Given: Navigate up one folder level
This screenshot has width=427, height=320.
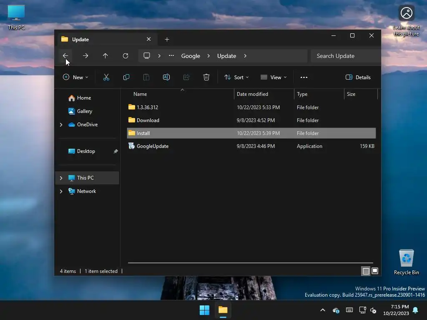Looking at the screenshot, I should pyautogui.click(x=105, y=56).
